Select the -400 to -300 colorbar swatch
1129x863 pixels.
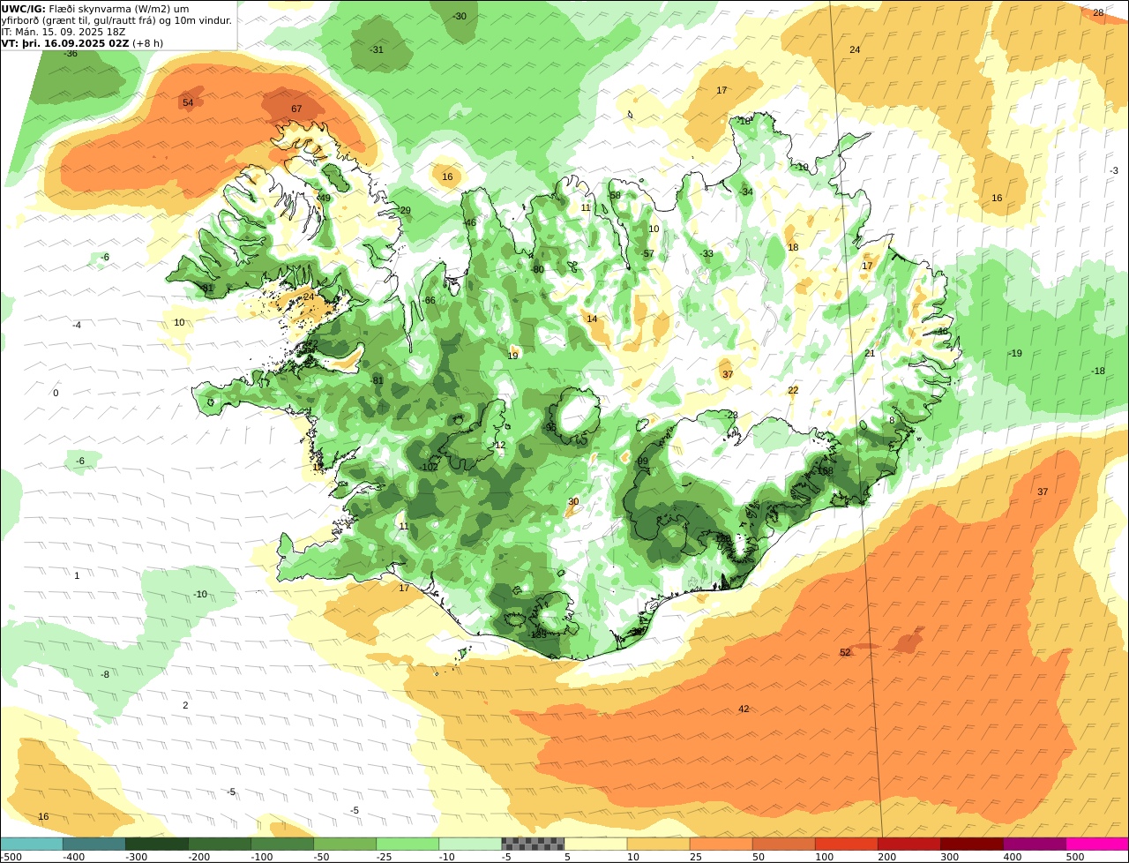pos(94,844)
